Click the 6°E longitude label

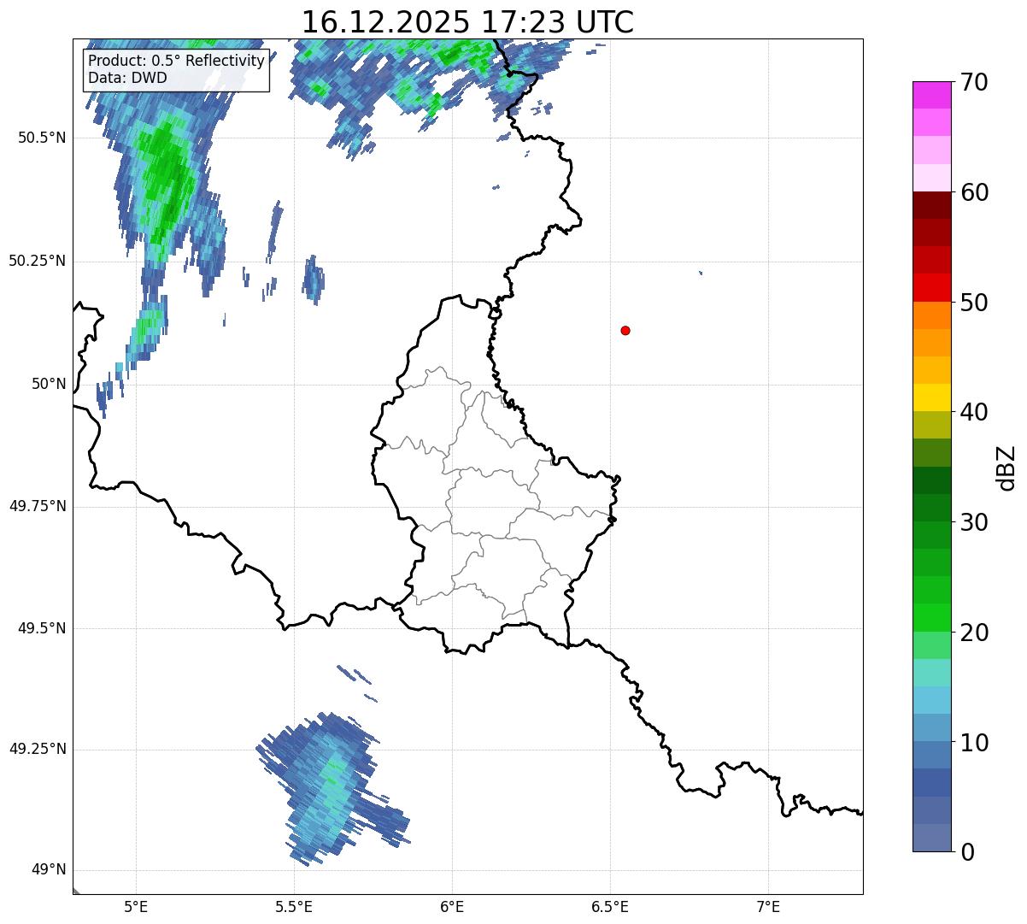click(452, 907)
